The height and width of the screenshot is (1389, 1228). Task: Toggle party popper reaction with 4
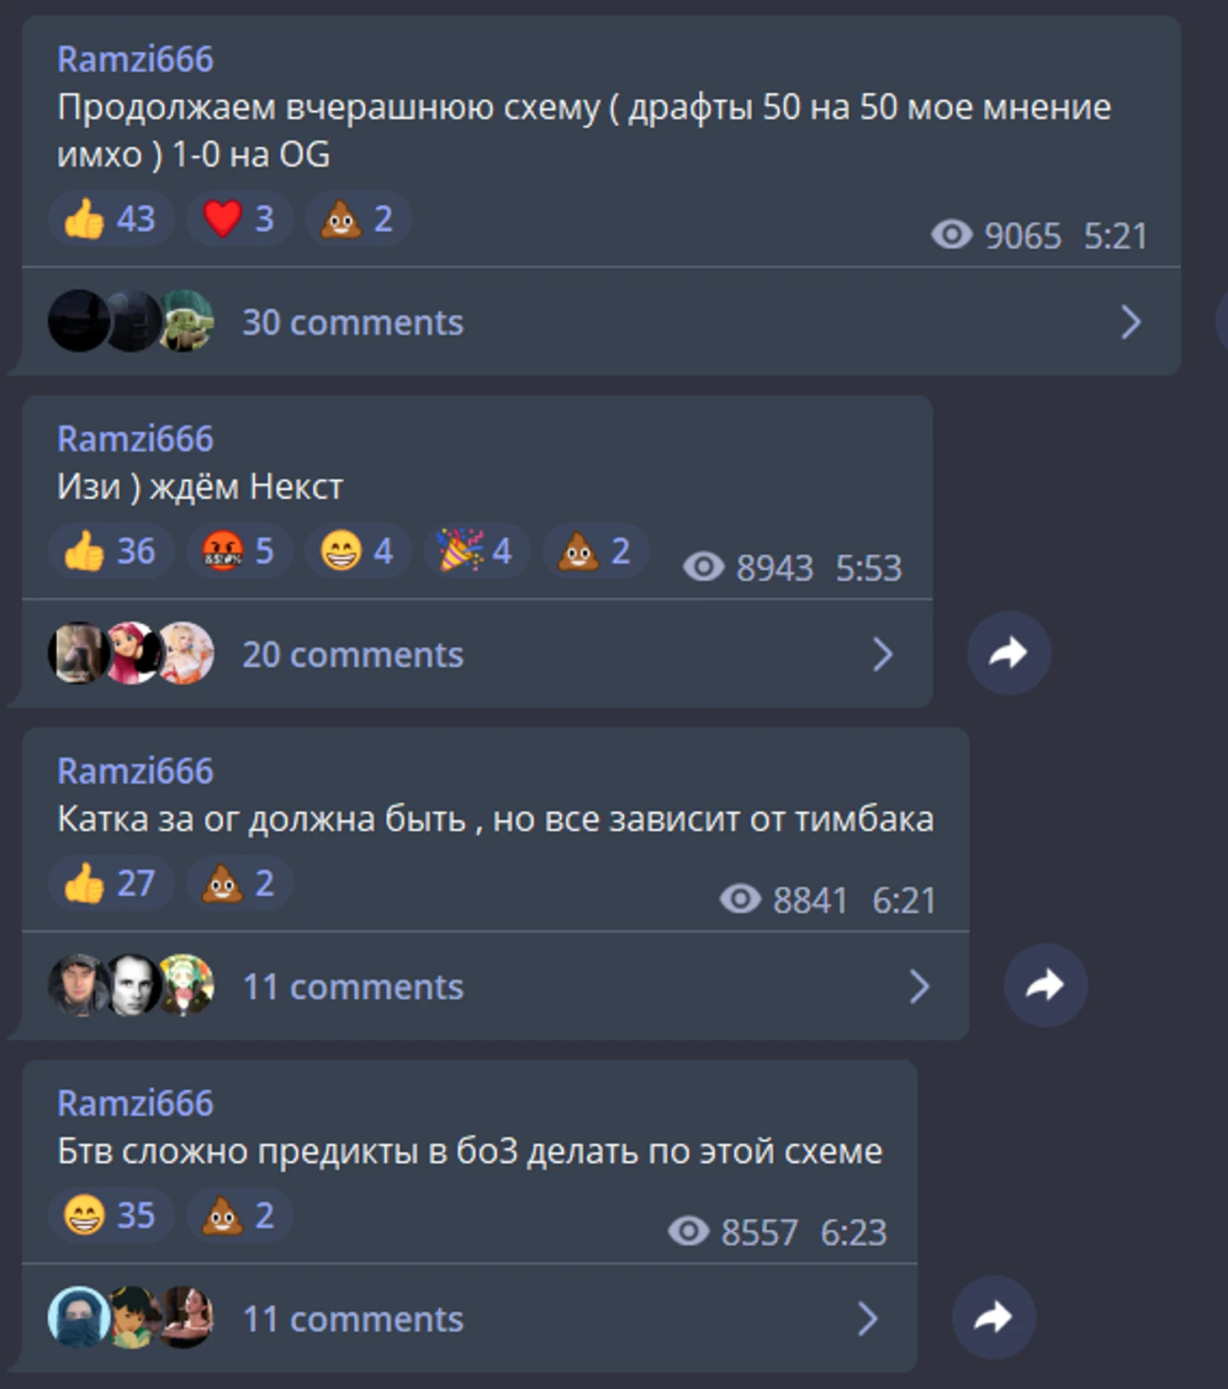(476, 552)
